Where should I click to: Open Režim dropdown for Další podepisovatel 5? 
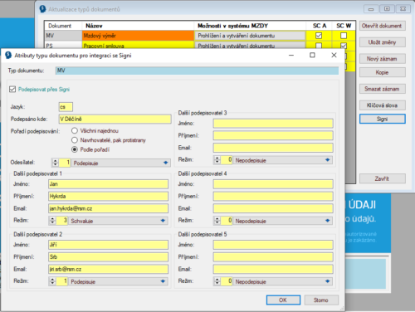[282, 281]
